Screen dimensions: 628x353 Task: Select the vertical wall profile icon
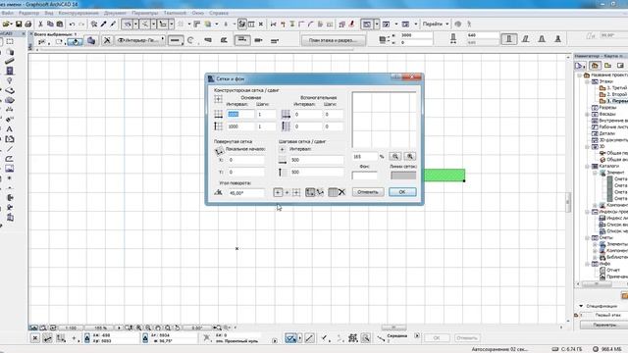pos(509,39)
